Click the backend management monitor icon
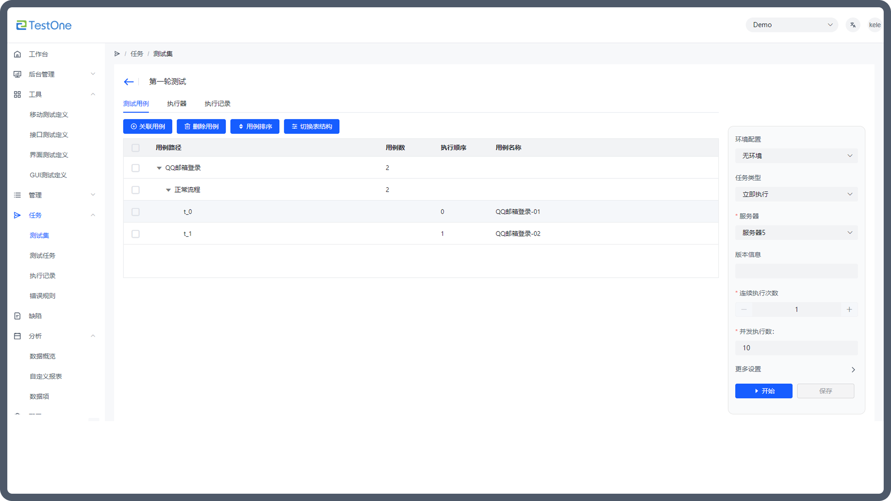 pyautogui.click(x=17, y=74)
